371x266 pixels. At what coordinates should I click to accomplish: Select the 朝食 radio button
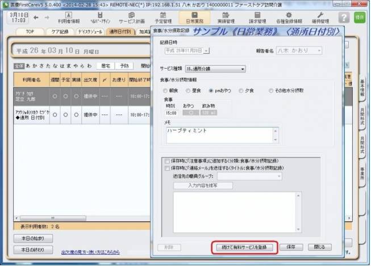[166, 90]
